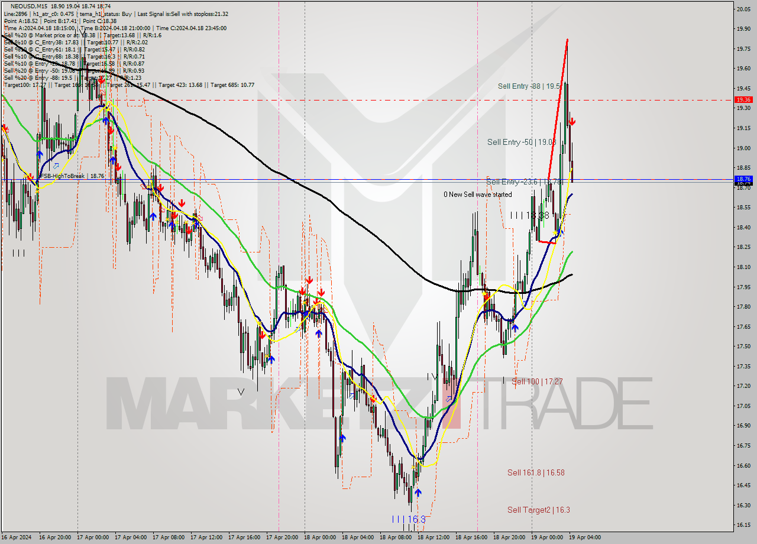Click the 'I V' wave marker near 17.35
The image size is (757, 544).
click(x=432, y=377)
